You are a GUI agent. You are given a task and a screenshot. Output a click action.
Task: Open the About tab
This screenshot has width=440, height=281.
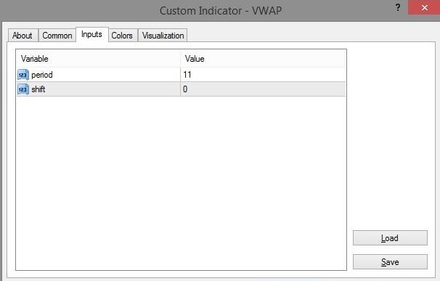23,36
